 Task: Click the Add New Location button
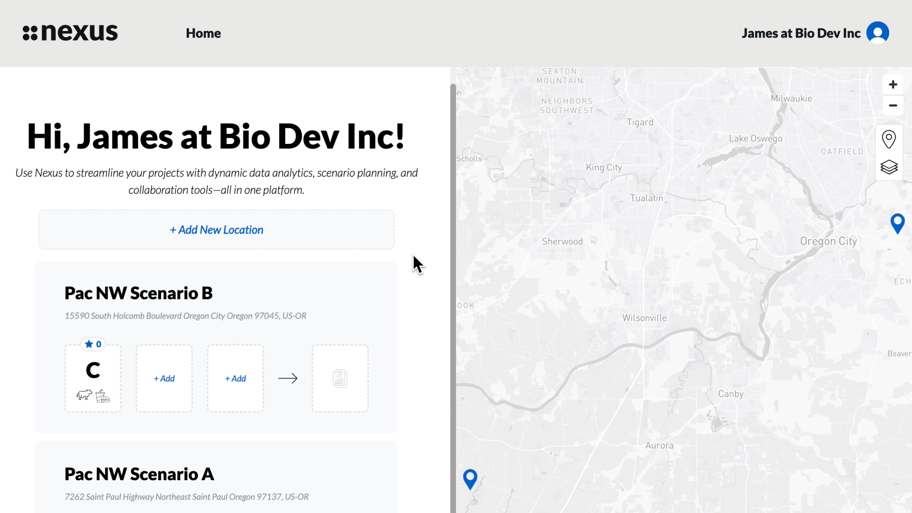click(x=216, y=229)
